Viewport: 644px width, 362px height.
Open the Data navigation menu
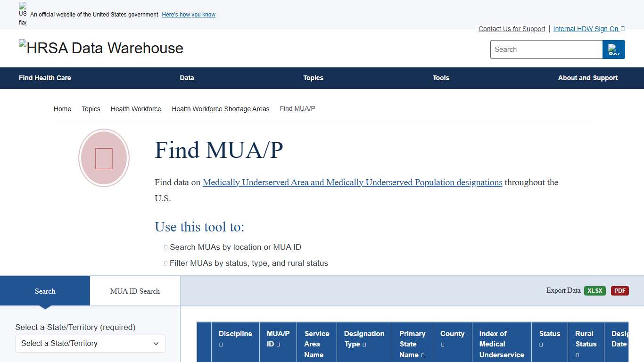[187, 78]
